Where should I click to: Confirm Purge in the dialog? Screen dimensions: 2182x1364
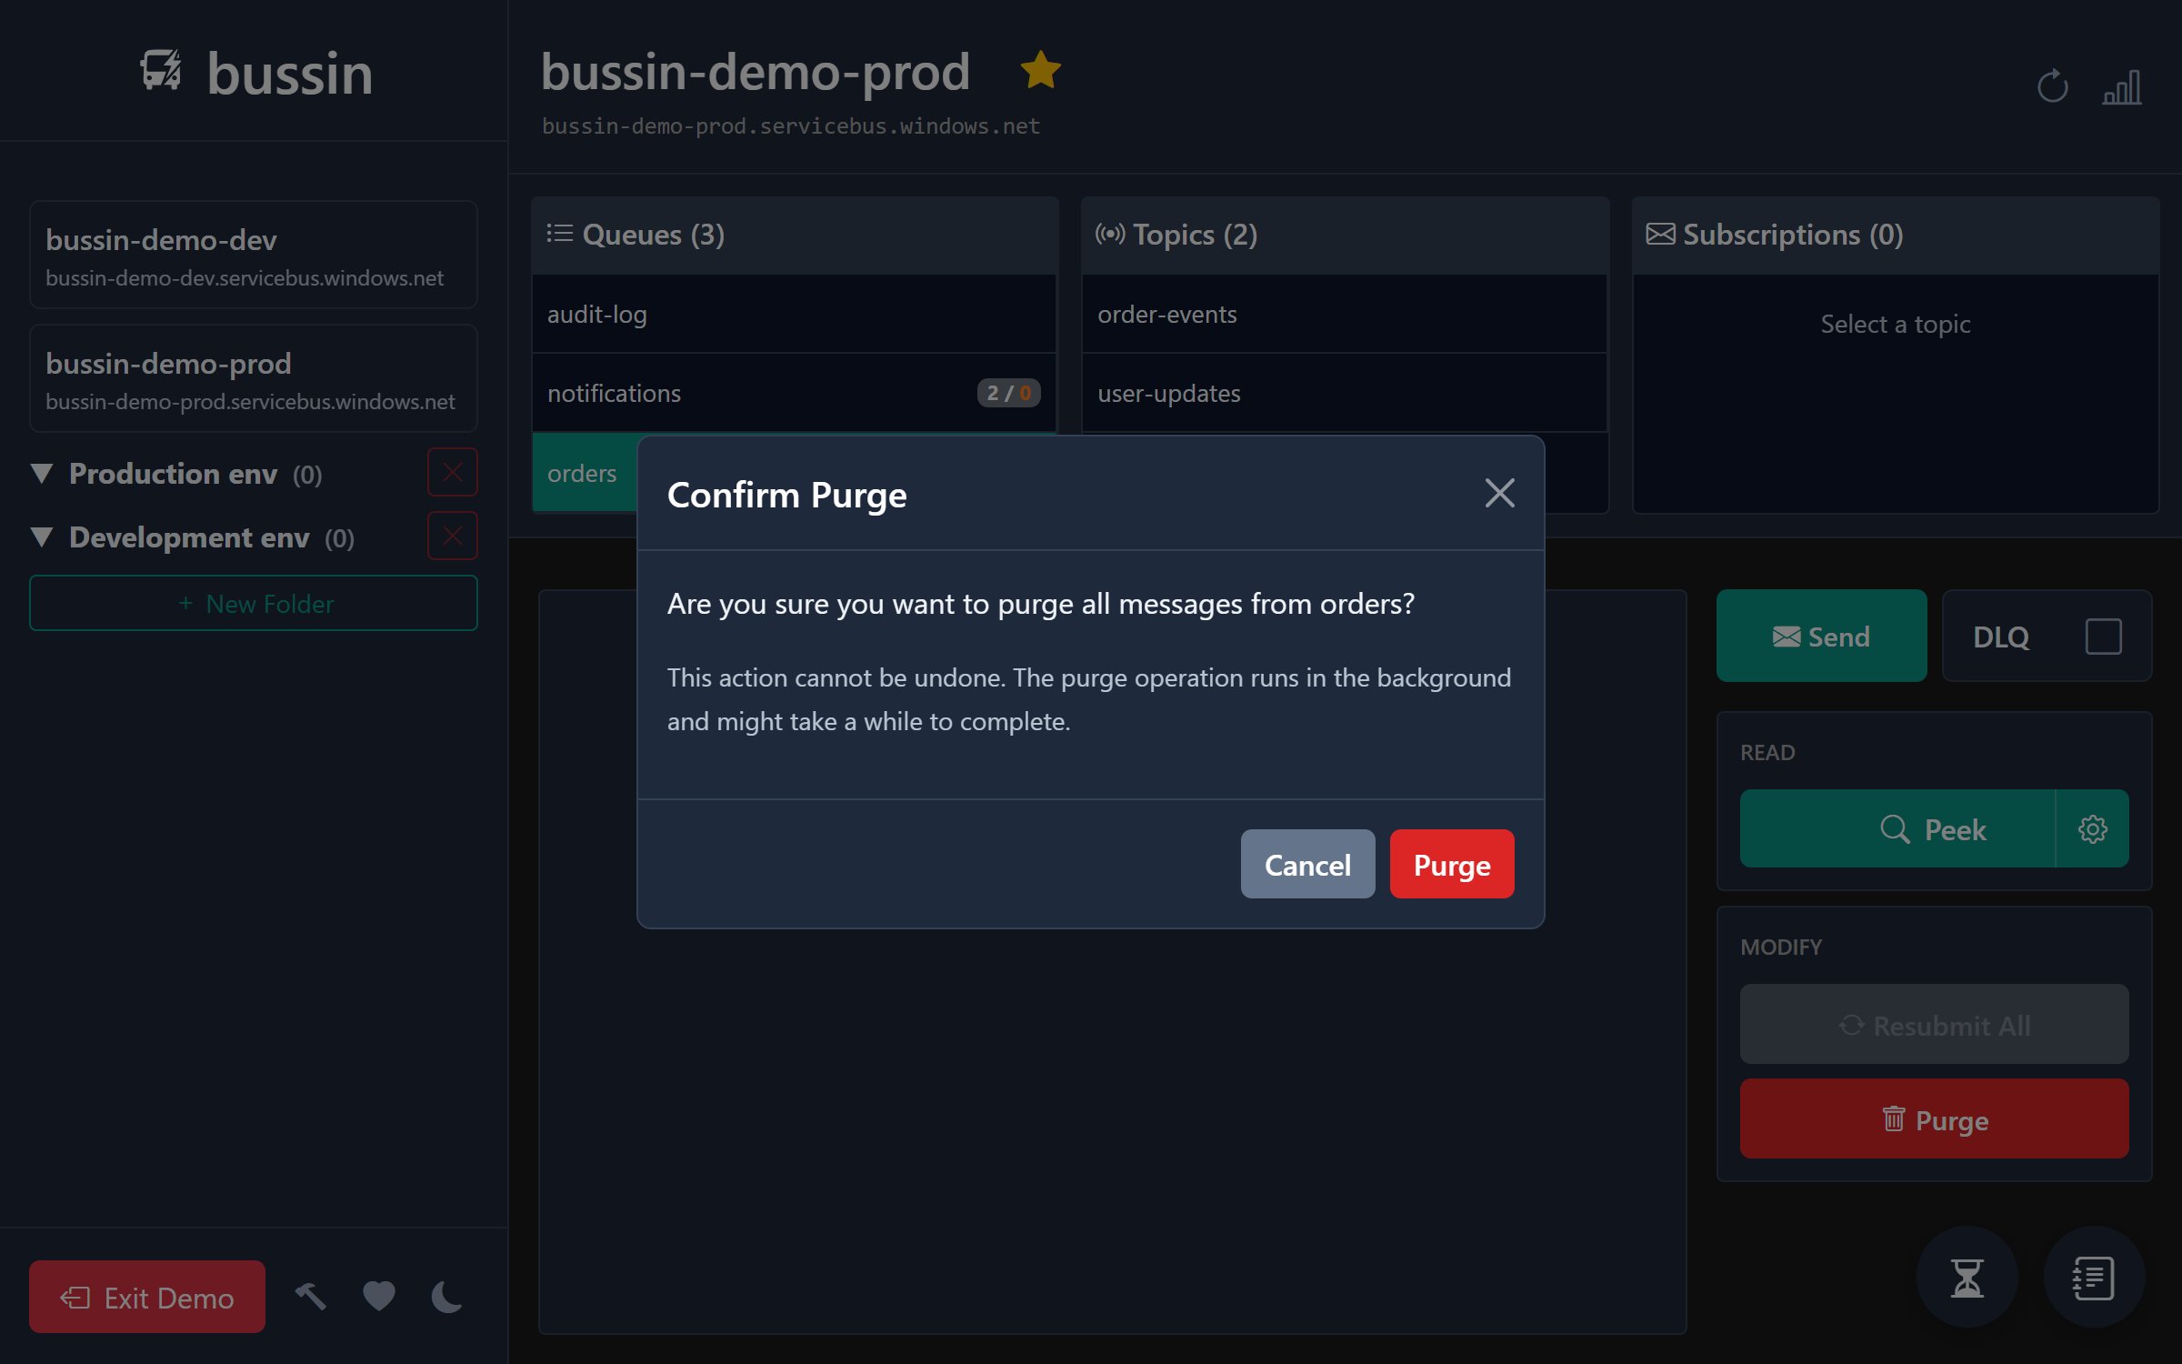(1452, 864)
